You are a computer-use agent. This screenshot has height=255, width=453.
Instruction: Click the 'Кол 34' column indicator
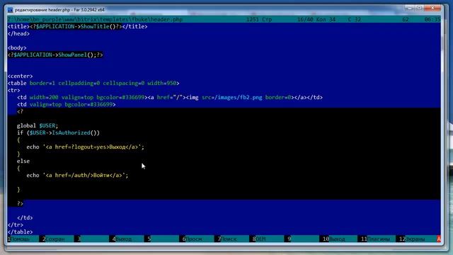tap(326, 19)
